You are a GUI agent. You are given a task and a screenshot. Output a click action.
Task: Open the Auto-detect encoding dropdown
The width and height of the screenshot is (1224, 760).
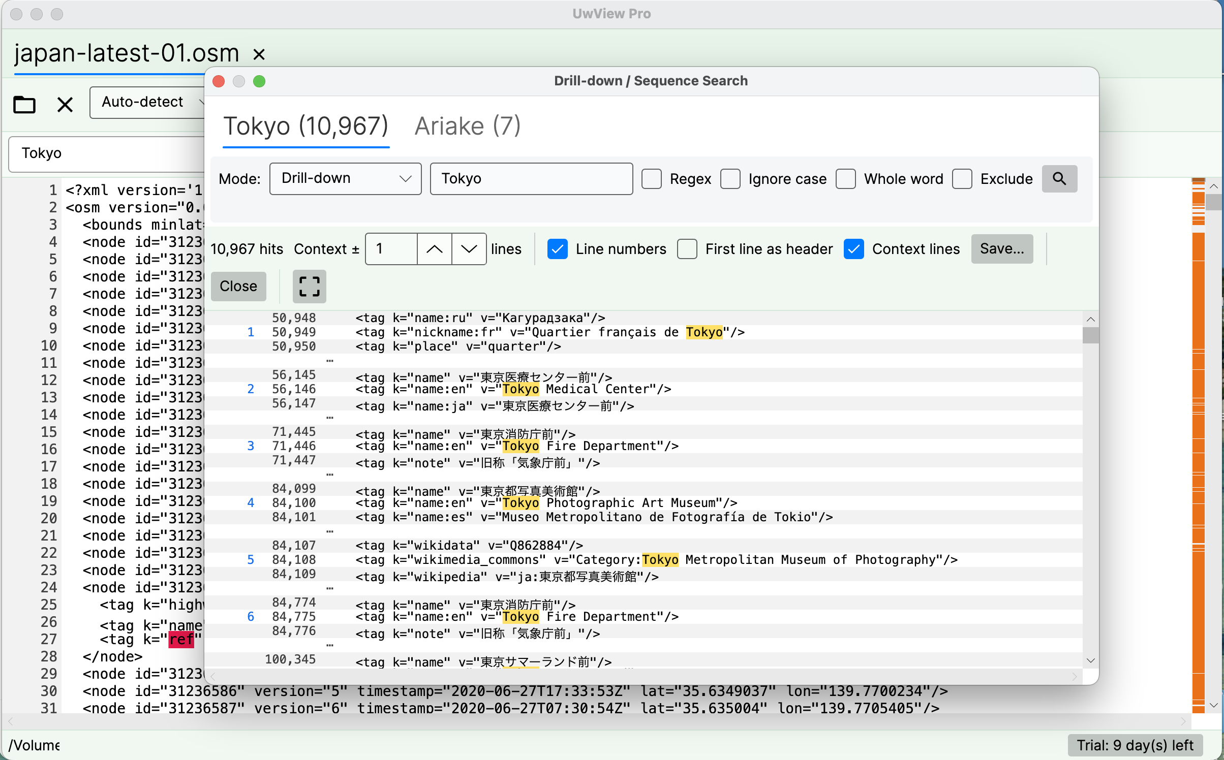point(147,102)
